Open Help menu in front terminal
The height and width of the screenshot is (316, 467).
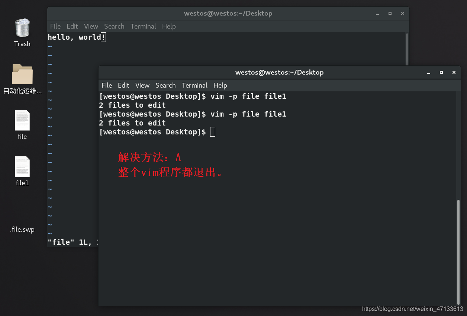[220, 85]
